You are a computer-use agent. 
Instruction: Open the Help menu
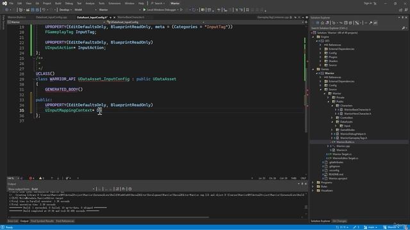(141, 3)
